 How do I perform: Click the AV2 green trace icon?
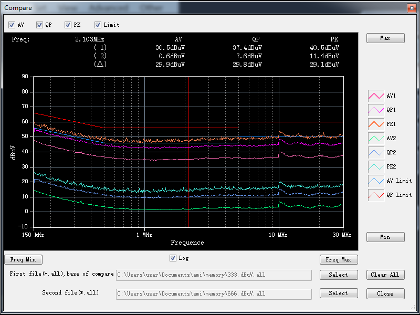point(376,138)
